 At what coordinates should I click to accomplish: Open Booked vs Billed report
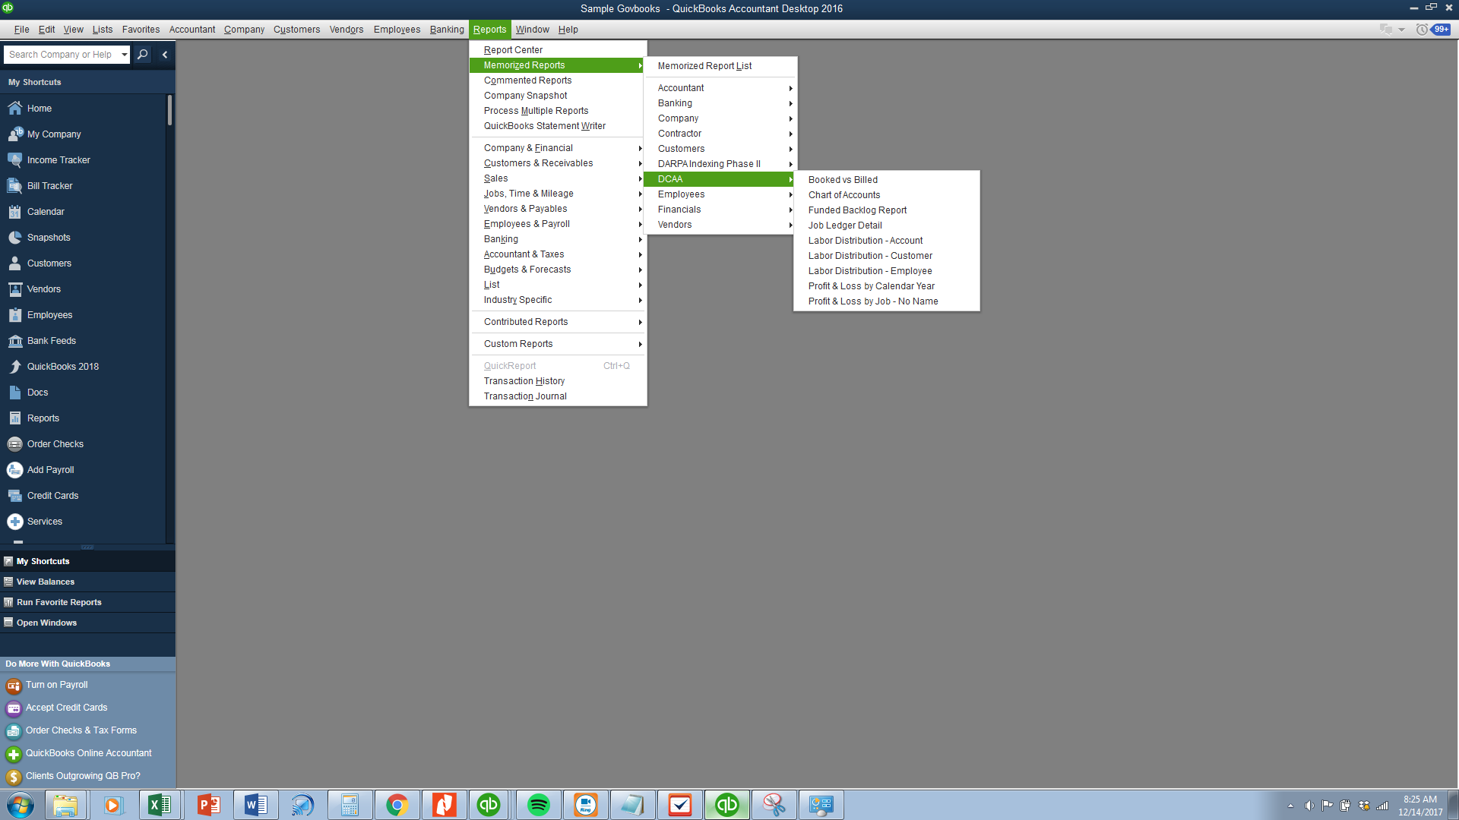tap(886, 180)
